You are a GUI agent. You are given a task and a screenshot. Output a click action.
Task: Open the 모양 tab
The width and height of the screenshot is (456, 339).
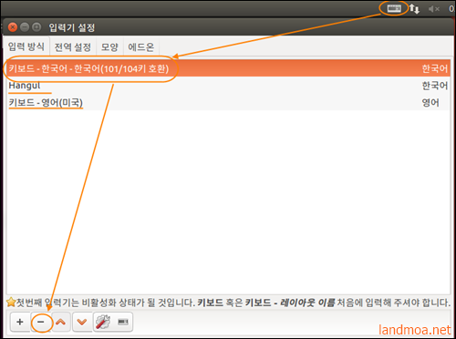pos(109,47)
